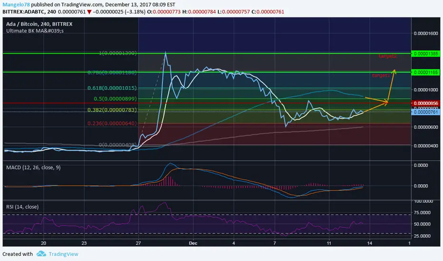
Task: Click the 0.00001600 price axis value
Action: [426, 33]
